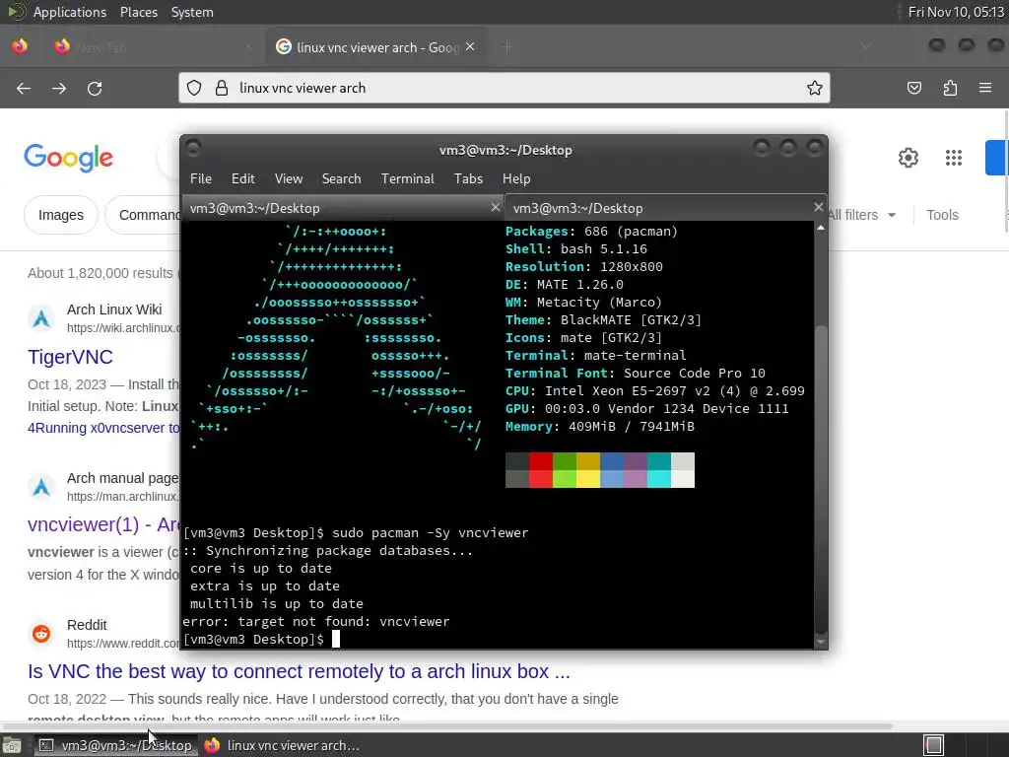Click the show desktop icon in bottom panel
The height and width of the screenshot is (757, 1009).
(x=12, y=745)
